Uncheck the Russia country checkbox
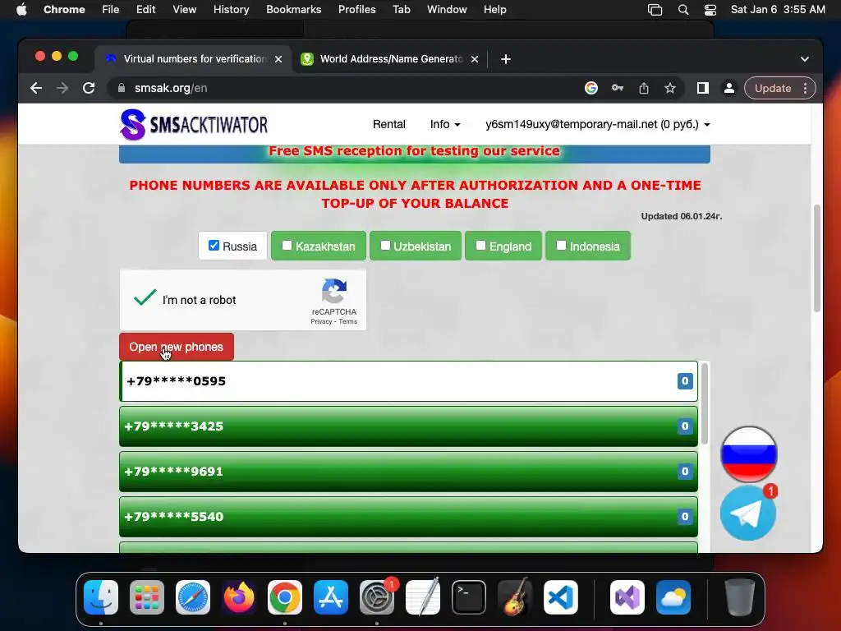 click(214, 245)
